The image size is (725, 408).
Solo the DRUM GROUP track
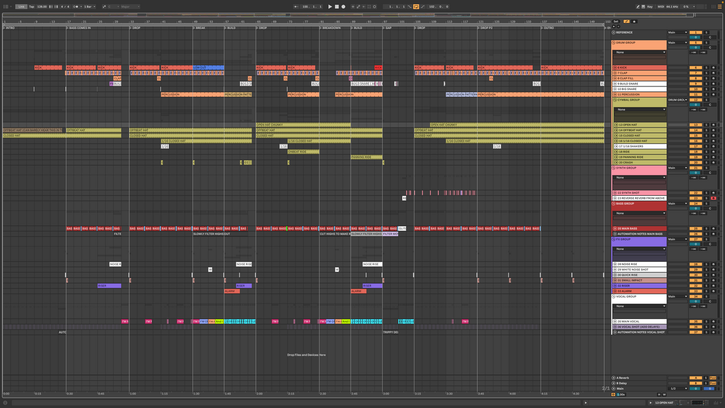point(706,44)
